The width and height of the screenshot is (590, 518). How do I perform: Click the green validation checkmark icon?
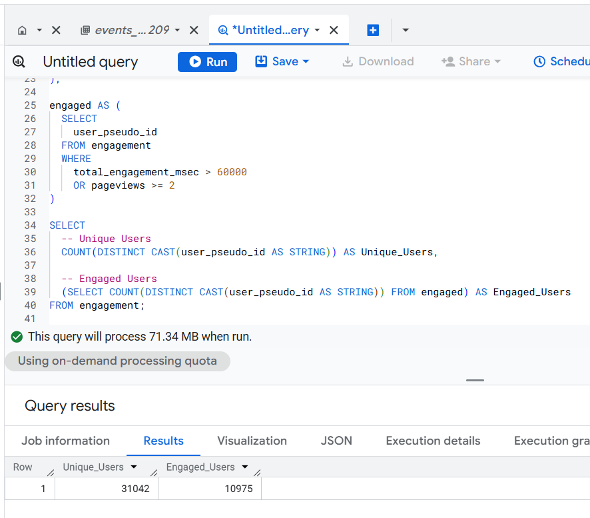click(x=17, y=337)
